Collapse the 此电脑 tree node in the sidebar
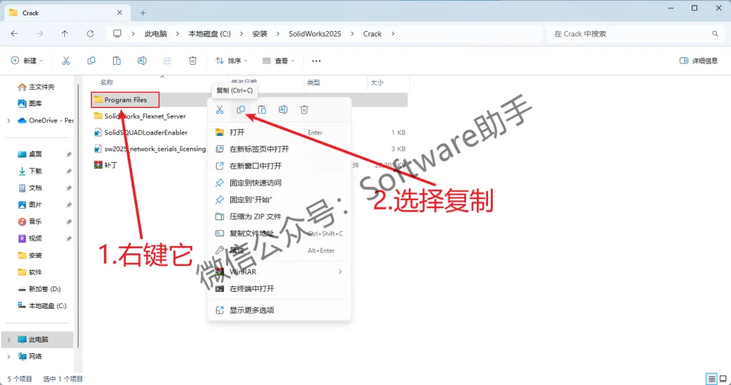The width and height of the screenshot is (731, 385). tap(9, 340)
